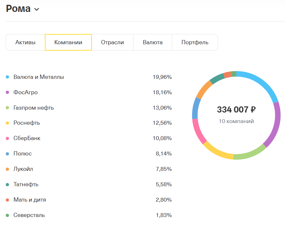This screenshot has width=285, height=225.
Task: Click the pink dot next to СберБанк
Action: point(7,138)
